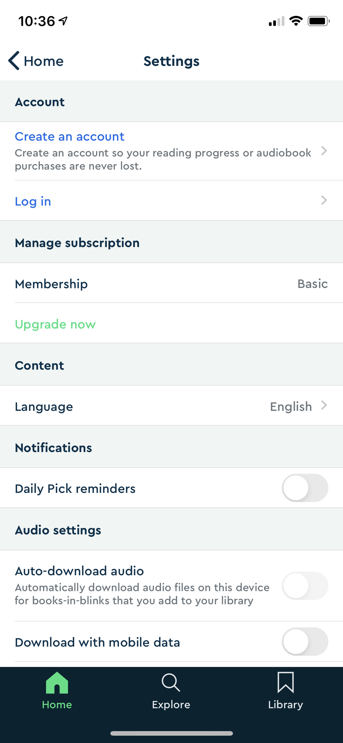Image resolution: width=343 pixels, height=743 pixels.
Task: Enable Daily Pick reminders switch
Action: click(x=305, y=488)
